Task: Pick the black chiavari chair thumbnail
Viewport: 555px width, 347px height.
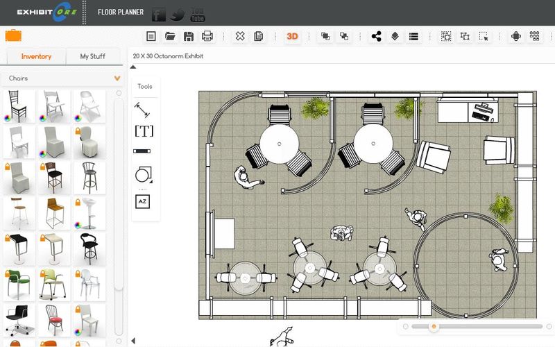Action: [19, 106]
